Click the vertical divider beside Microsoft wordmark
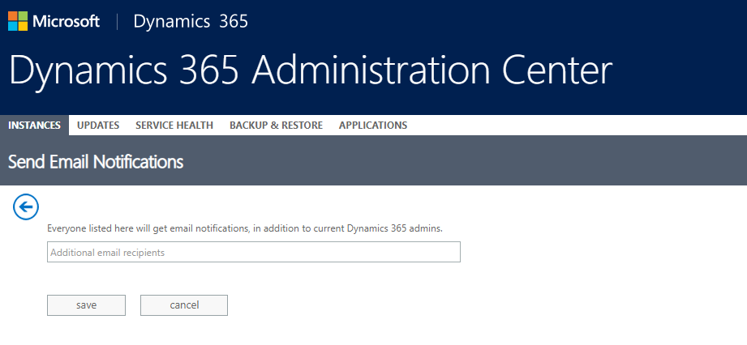The height and width of the screenshot is (345, 747). (117, 21)
